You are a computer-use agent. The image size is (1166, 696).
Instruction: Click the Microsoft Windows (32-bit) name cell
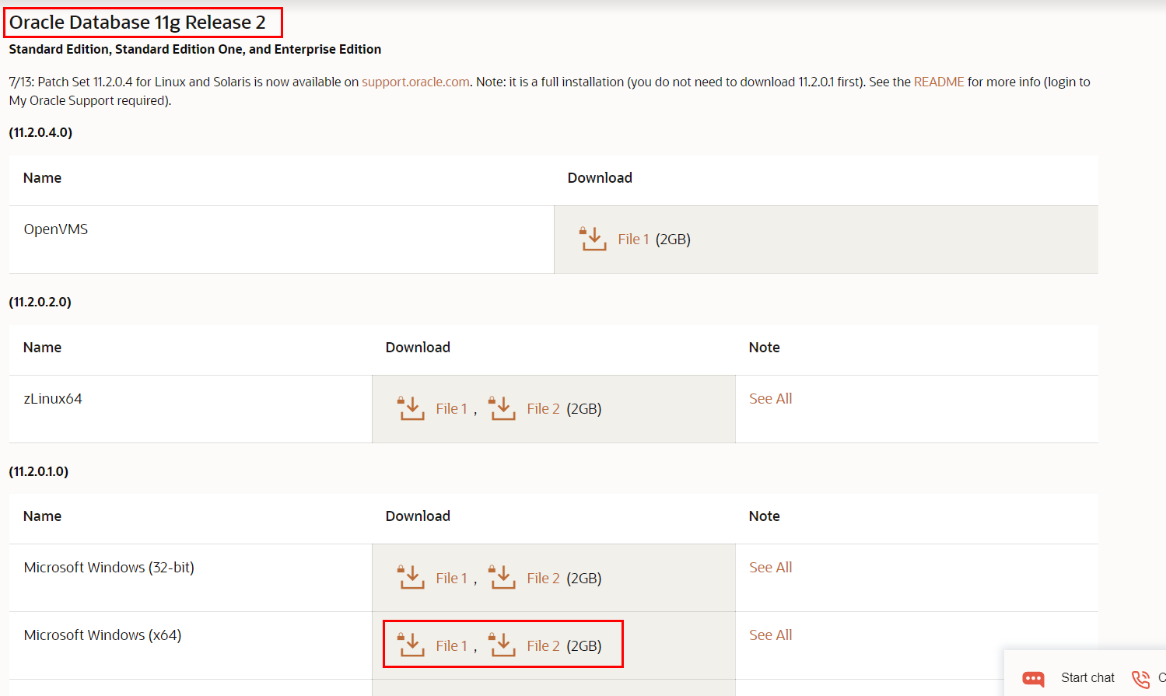191,578
